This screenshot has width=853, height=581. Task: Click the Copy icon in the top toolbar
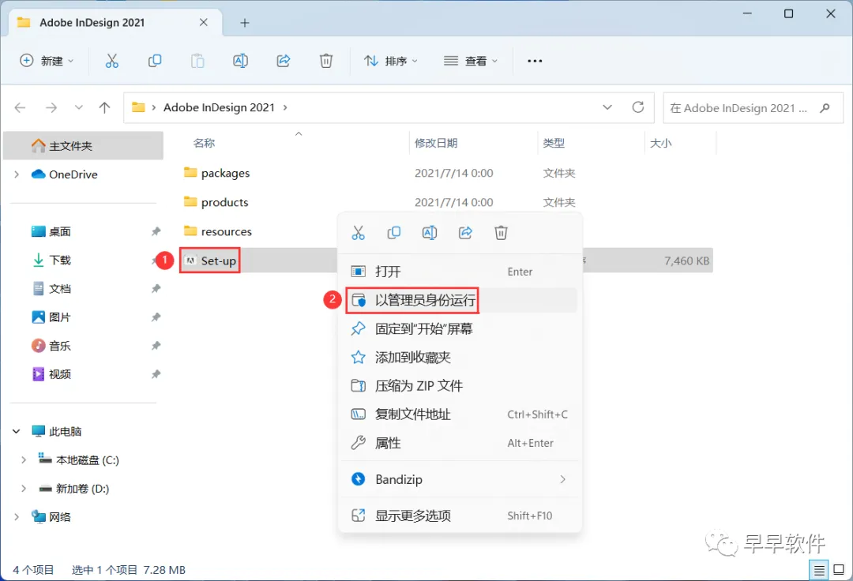tap(155, 61)
